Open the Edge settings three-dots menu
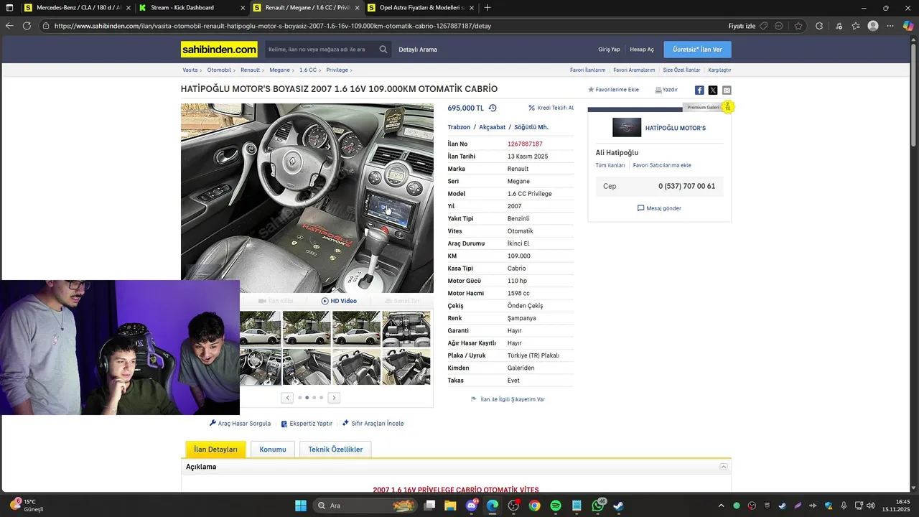Image resolution: width=919 pixels, height=517 pixels. (x=890, y=26)
